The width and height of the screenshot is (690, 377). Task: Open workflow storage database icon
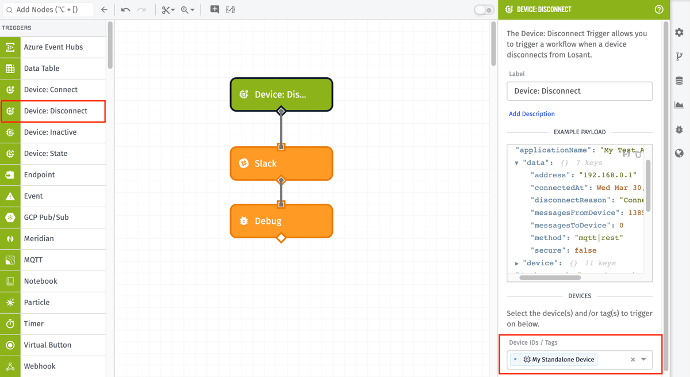(x=679, y=81)
